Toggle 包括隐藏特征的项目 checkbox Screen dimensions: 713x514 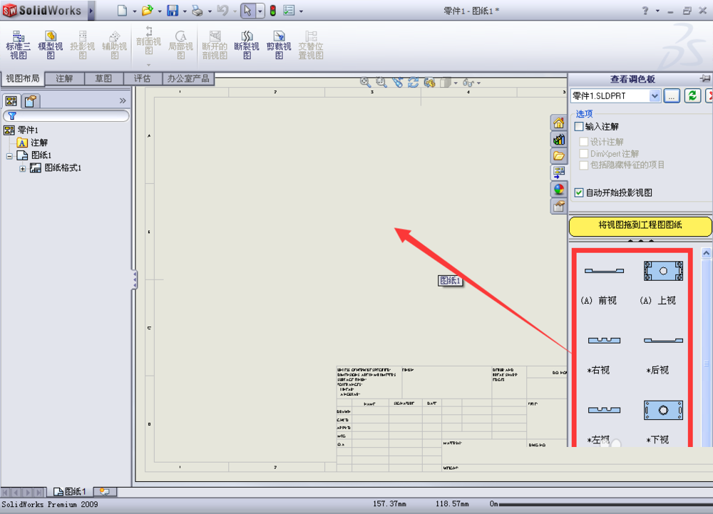click(584, 165)
